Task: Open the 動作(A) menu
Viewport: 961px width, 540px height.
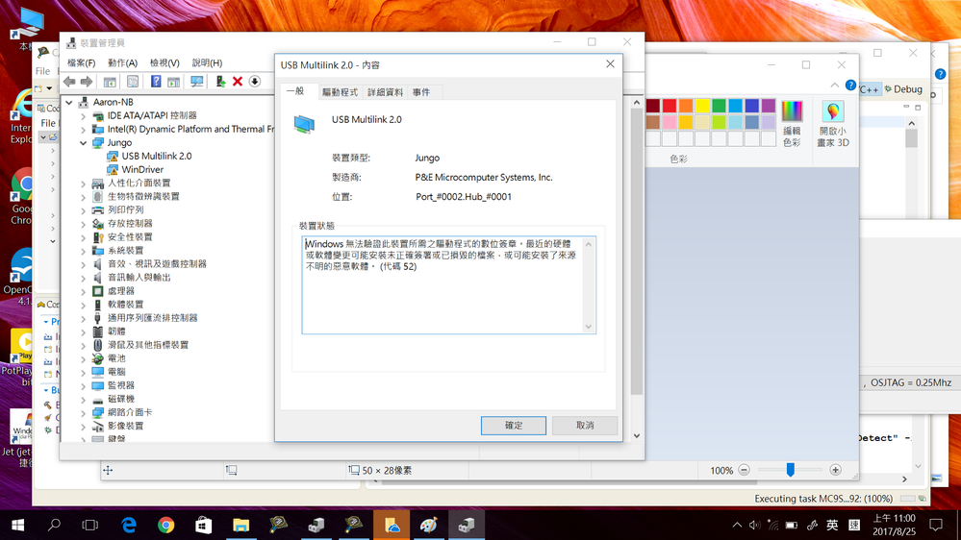Action: pyautogui.click(x=122, y=62)
